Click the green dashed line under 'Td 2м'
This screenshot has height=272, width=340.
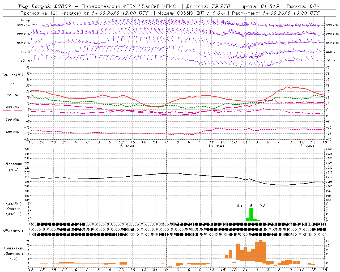12,98
